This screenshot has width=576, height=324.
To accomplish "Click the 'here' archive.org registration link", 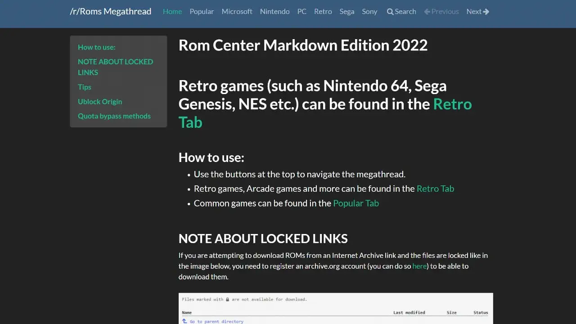I will pos(419,266).
